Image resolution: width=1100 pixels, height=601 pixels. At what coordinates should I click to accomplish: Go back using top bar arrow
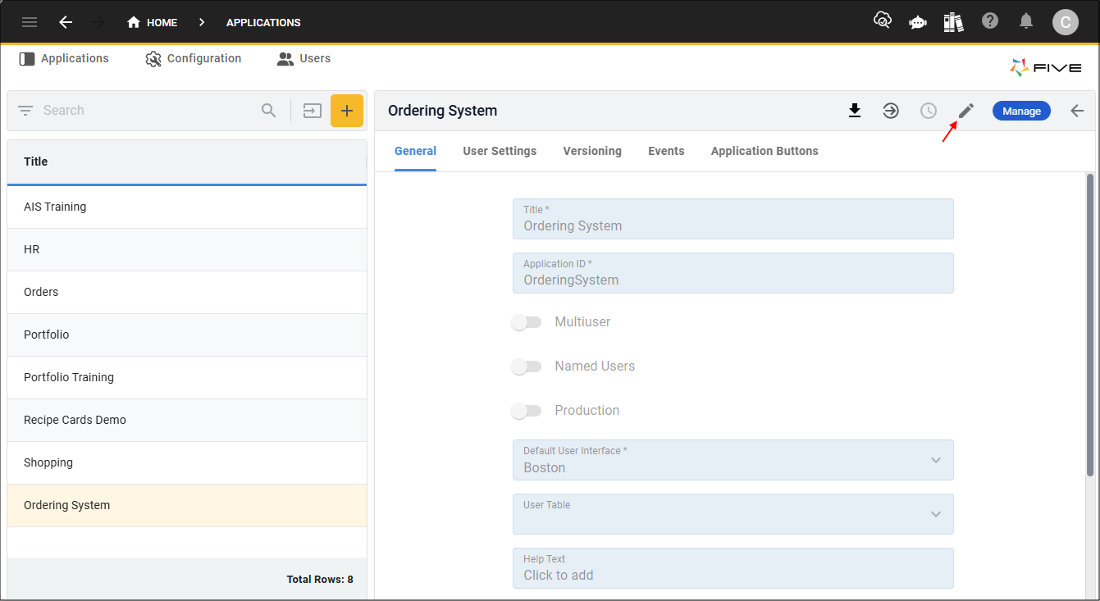point(66,22)
